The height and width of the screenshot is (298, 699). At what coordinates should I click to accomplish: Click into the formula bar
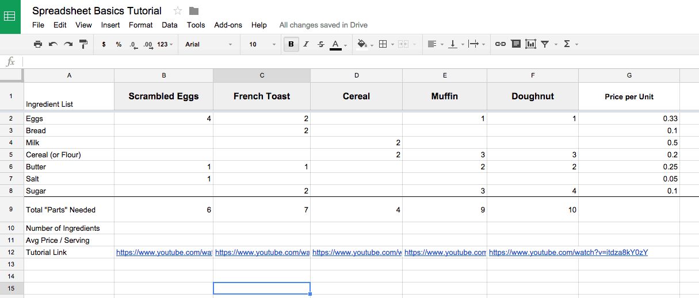[345, 62]
